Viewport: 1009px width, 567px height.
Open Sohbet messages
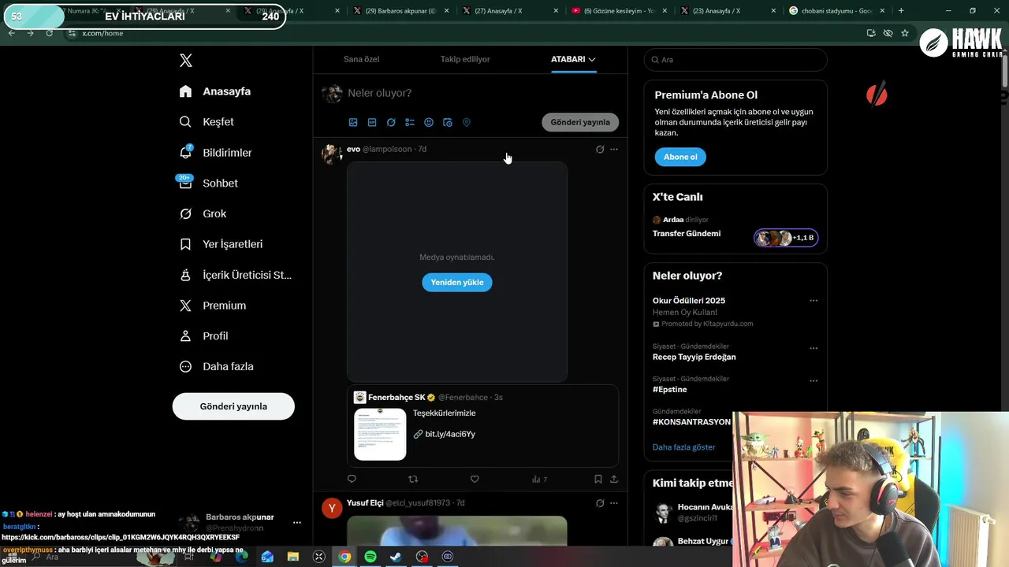pyautogui.click(x=208, y=183)
